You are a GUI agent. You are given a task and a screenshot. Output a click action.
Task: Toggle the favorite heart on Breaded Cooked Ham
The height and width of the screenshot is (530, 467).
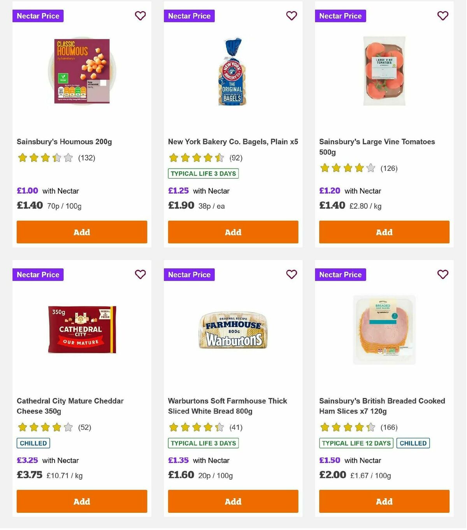442,275
